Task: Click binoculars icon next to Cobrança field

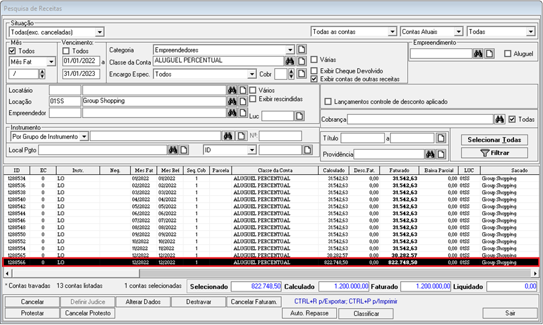Action: pyautogui.click(x=500, y=119)
